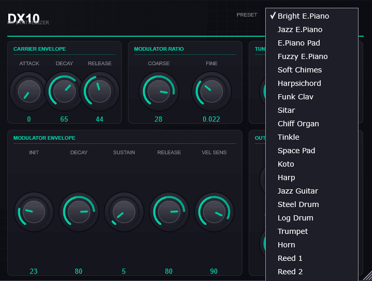Click the modulator envelope Decay knob
Image resolution: width=372 pixels, height=281 pixels.
point(79,212)
